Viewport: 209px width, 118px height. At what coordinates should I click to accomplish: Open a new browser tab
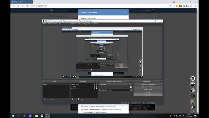pyautogui.click(x=35, y=2)
